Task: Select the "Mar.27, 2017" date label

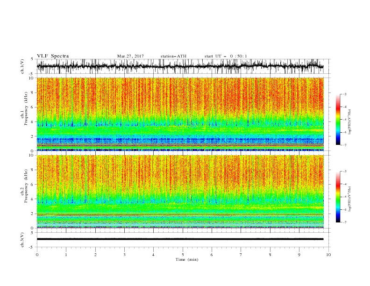Action: coord(130,56)
